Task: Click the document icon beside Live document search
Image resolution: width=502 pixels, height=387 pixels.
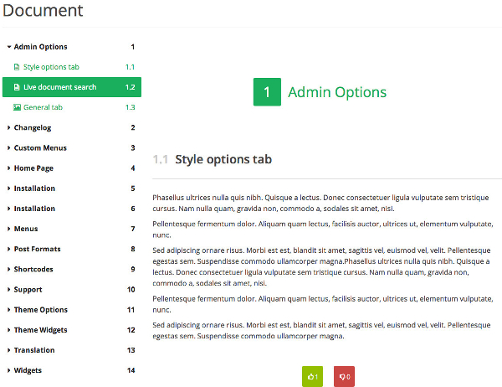Action: click(x=17, y=87)
